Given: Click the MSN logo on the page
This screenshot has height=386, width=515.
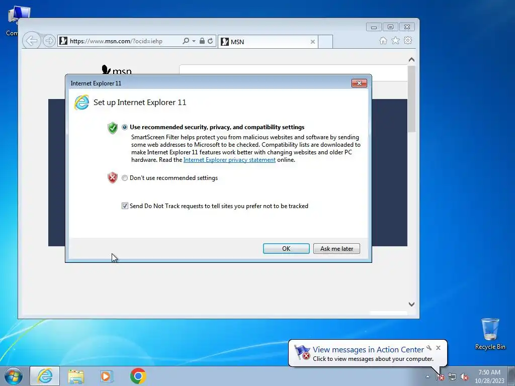Looking at the screenshot, I should [x=117, y=70].
